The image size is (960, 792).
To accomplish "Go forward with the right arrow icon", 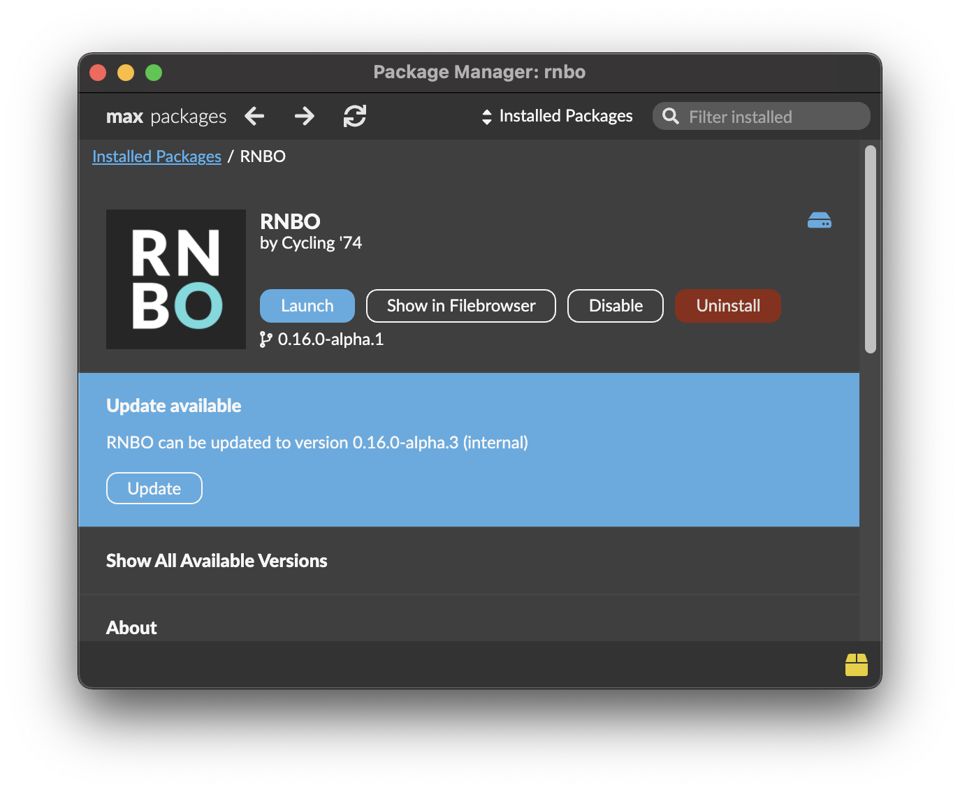I will click(305, 116).
